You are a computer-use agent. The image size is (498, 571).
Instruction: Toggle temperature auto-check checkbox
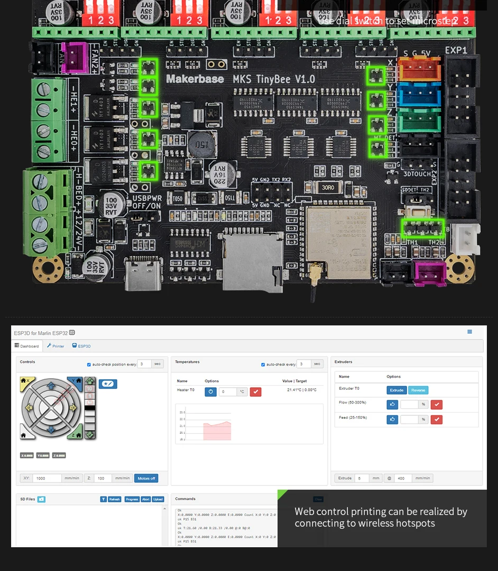(x=263, y=364)
